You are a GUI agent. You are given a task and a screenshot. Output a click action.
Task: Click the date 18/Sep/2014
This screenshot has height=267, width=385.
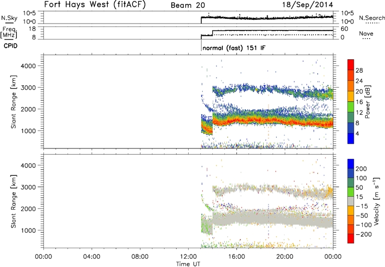click(308, 5)
